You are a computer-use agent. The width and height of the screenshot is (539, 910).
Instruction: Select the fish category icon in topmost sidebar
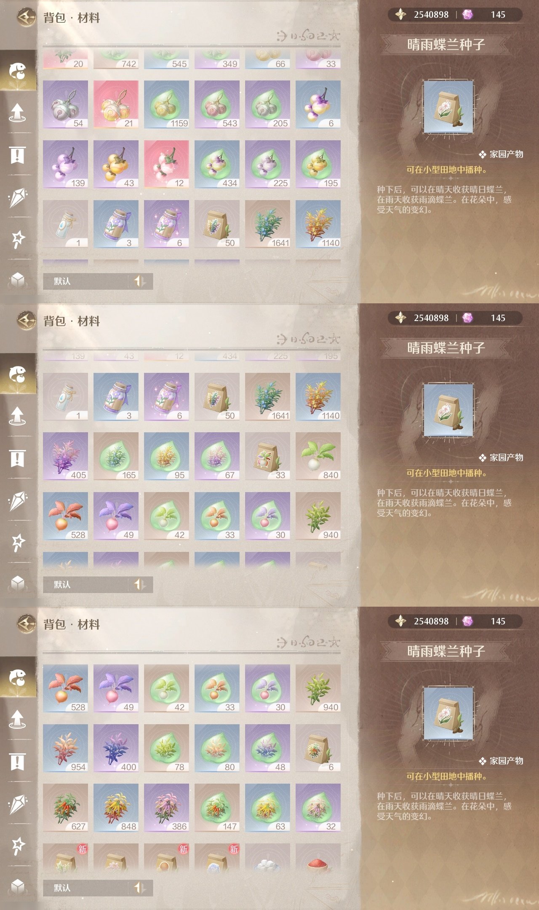click(18, 71)
